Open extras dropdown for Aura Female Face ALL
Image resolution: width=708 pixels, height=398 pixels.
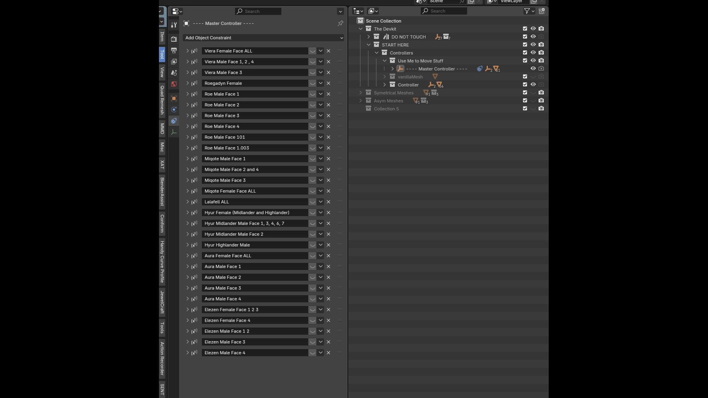(320, 256)
